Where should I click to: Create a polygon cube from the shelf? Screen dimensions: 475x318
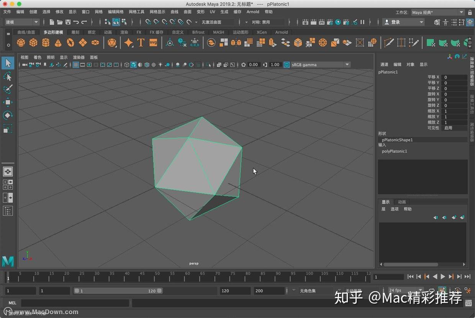33,42
